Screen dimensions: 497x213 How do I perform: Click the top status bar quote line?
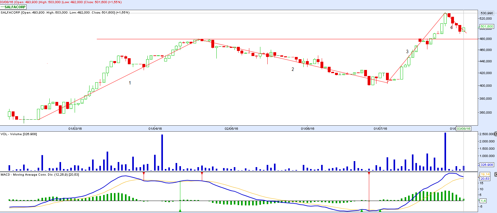click(61, 2)
